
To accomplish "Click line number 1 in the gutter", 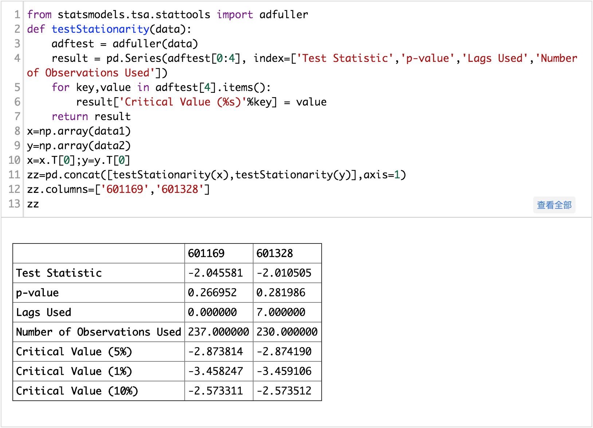I will 17,15.
